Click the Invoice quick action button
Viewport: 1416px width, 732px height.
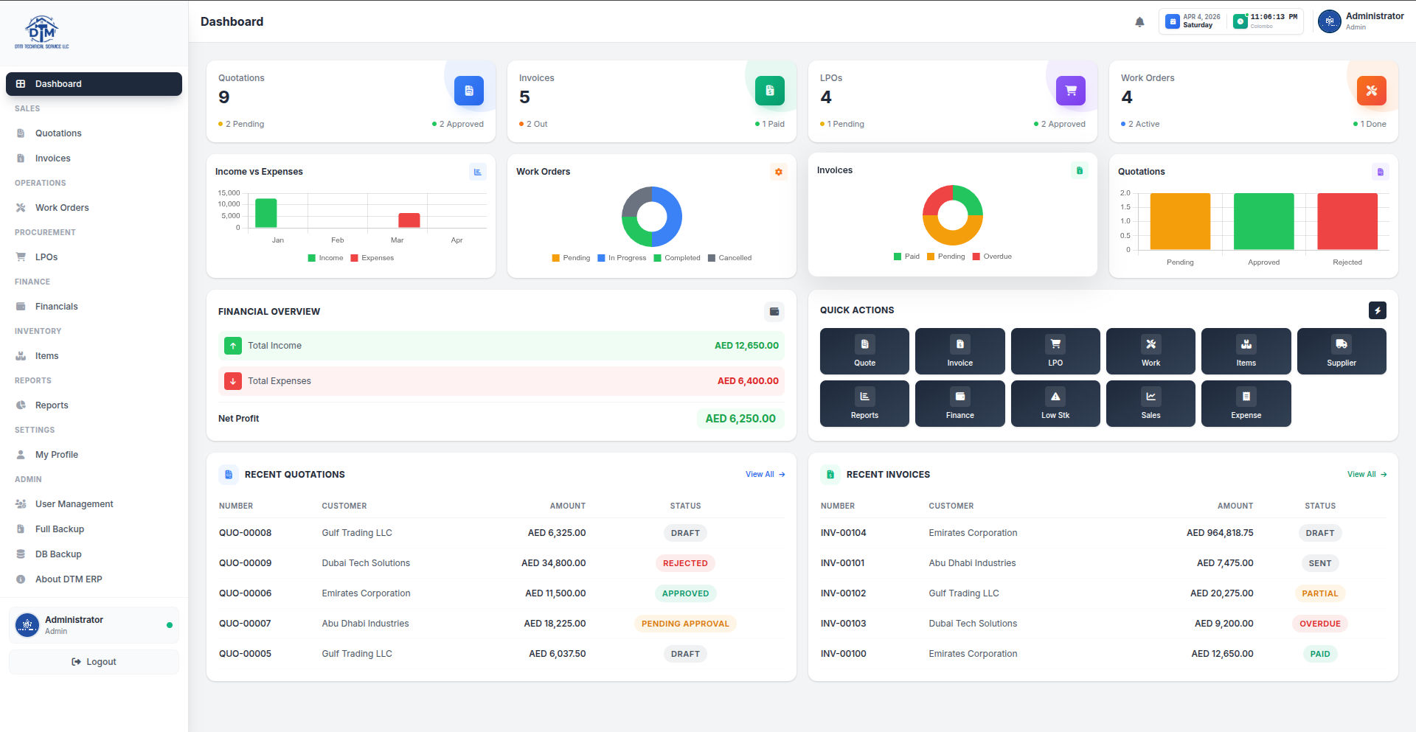pyautogui.click(x=959, y=352)
